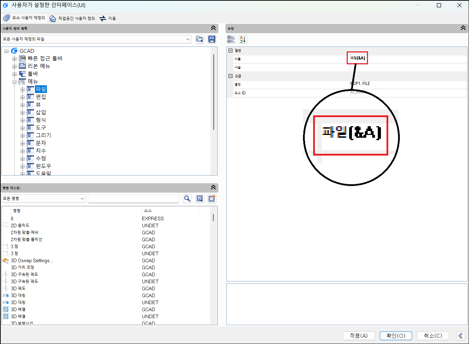
Task: Collapse the 명령 리스트 panel
Action: pos(213,188)
